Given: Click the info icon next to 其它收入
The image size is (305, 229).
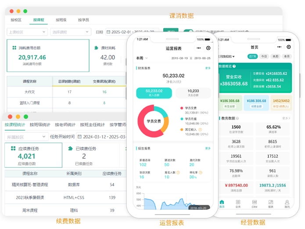Looking at the screenshot, I should (200, 129).
